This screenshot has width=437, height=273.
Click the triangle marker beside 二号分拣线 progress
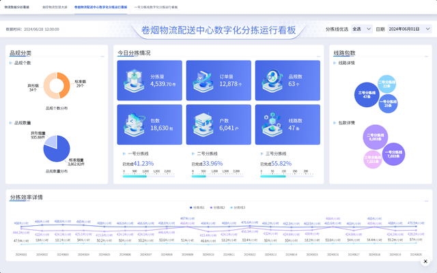click(193, 154)
